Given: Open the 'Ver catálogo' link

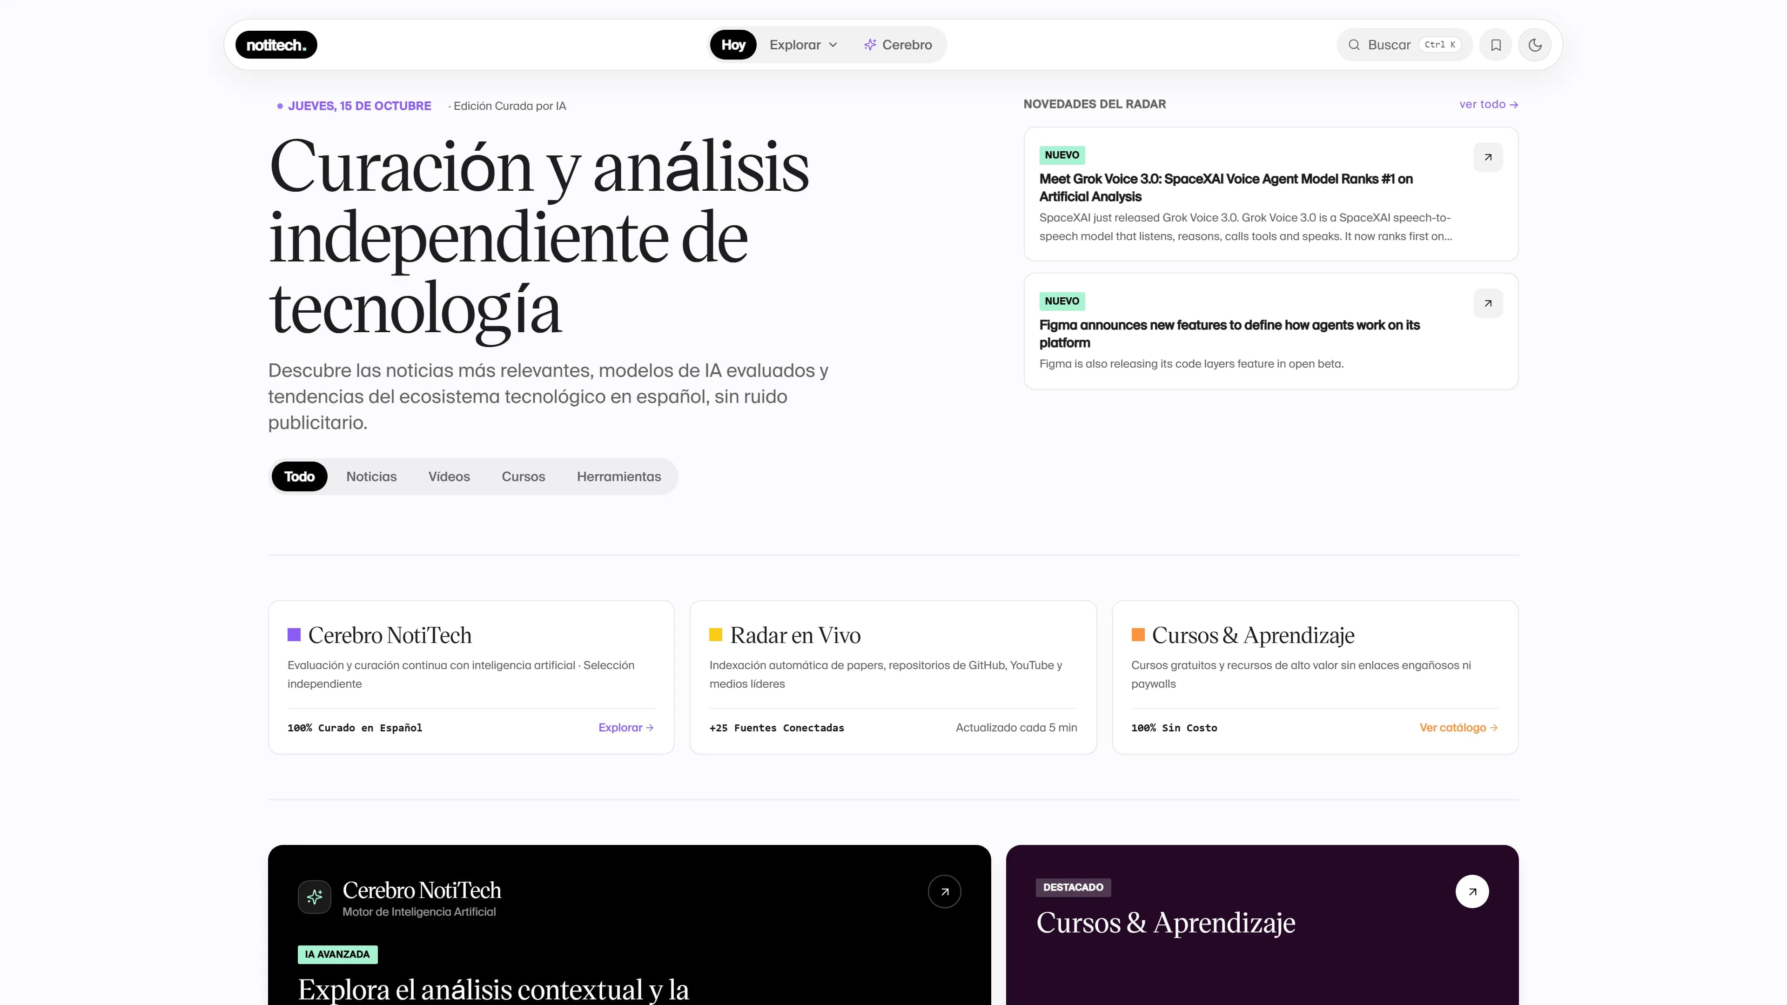Looking at the screenshot, I should (x=1458, y=728).
